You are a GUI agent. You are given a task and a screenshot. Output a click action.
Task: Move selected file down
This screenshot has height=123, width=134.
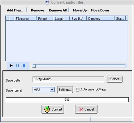pos(100,10)
